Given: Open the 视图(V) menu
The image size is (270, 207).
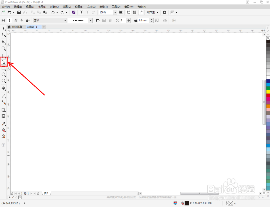Looking at the screenshot, I should tap(30, 7).
